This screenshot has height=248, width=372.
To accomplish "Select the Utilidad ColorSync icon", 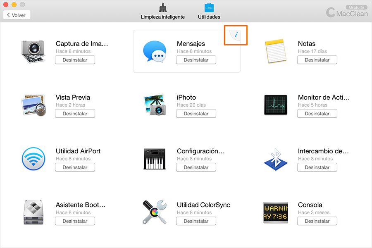I will (x=155, y=212).
